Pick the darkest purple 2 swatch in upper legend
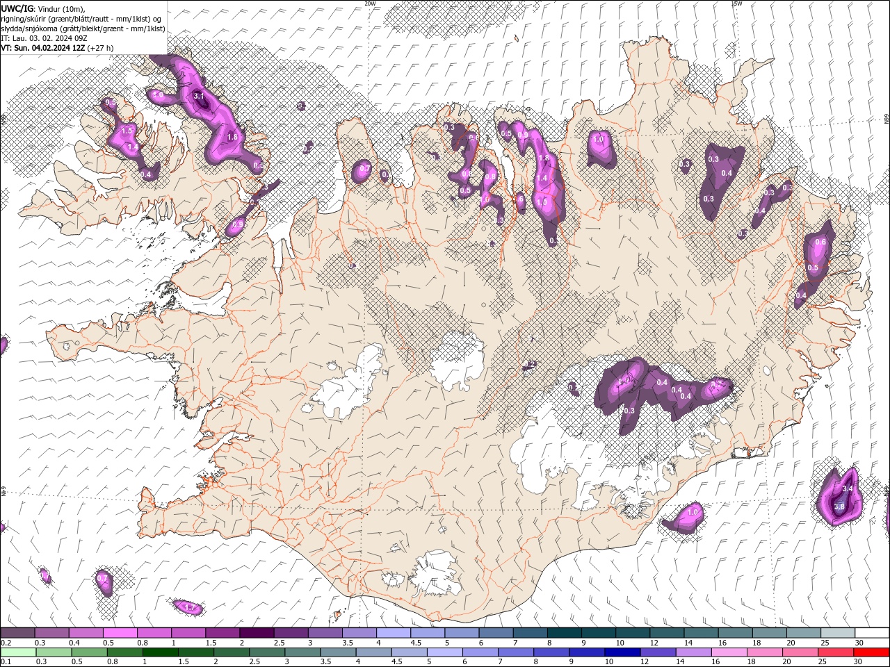 click(256, 633)
